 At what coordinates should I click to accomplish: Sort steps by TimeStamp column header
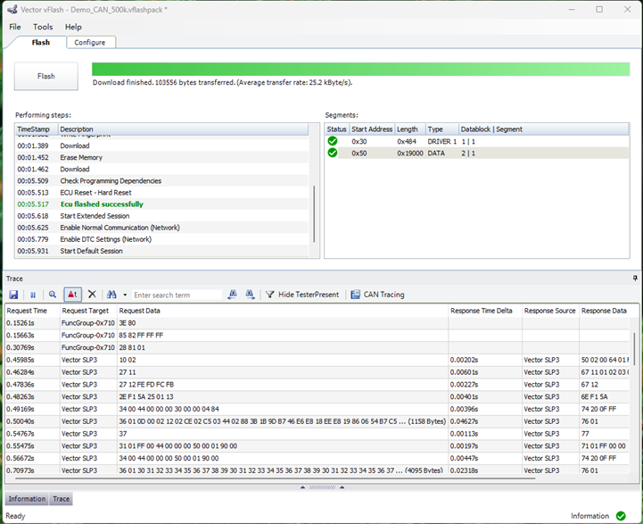coord(37,129)
